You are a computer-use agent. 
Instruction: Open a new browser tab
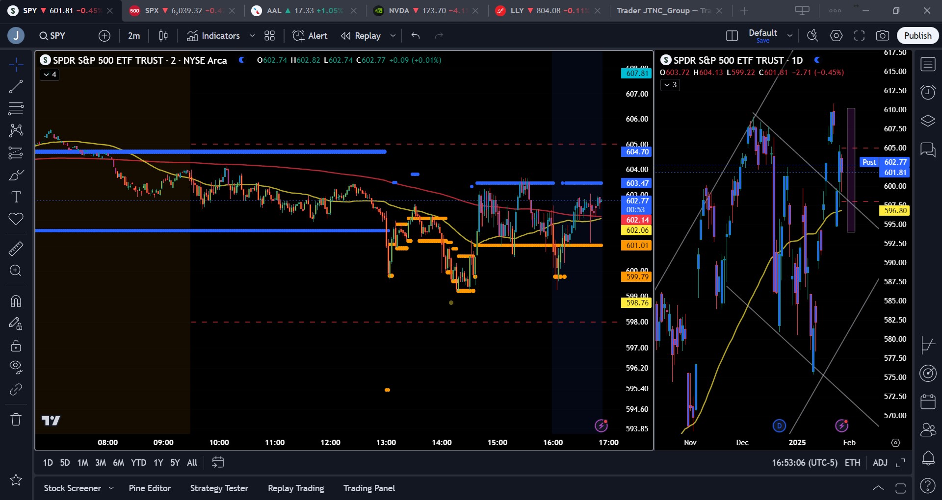coord(744,11)
